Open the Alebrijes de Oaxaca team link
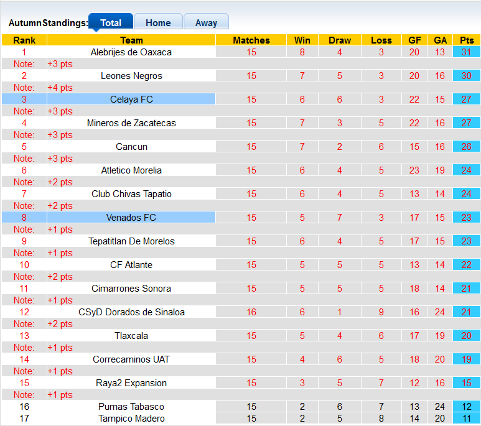 [x=131, y=52]
